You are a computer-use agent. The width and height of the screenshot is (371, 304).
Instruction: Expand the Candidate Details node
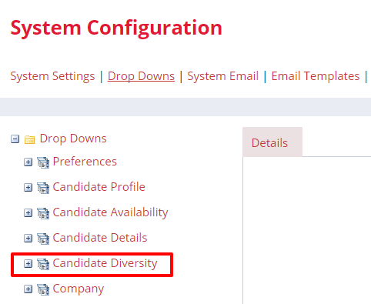28,239
